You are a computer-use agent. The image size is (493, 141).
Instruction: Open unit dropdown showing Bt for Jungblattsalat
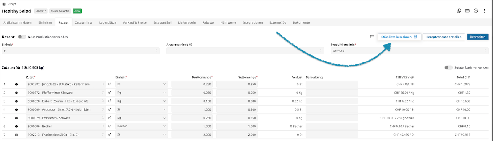142,84
